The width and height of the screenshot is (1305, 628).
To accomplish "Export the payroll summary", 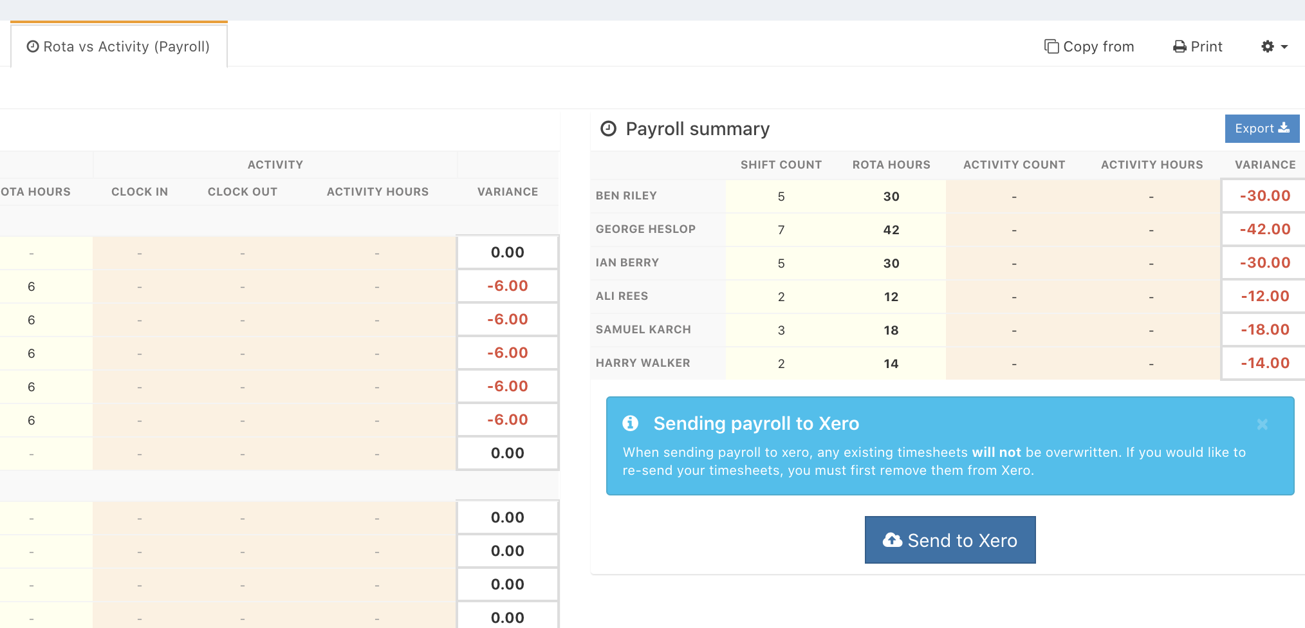I will 1261,129.
